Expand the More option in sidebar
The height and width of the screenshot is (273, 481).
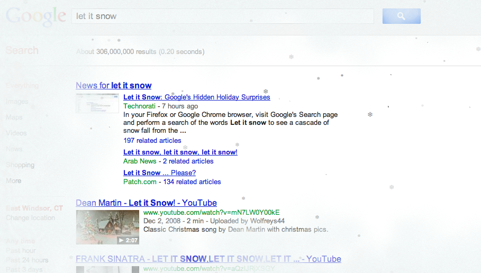pos(14,181)
